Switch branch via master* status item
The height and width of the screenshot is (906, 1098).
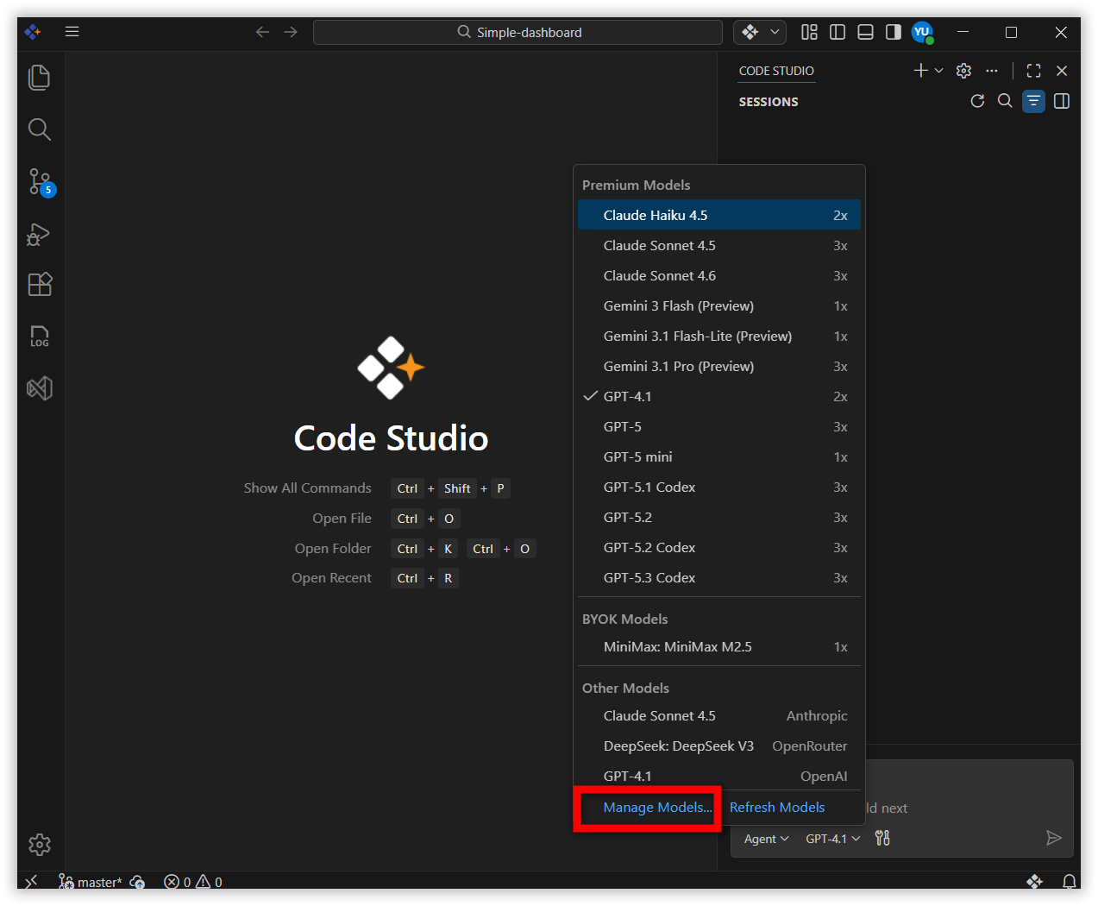coord(90,882)
